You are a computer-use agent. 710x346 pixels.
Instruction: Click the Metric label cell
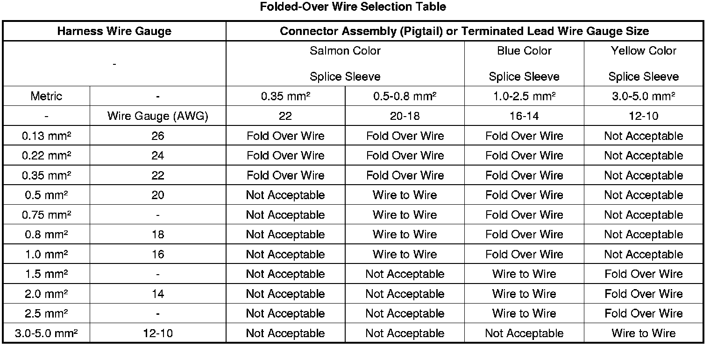point(46,97)
